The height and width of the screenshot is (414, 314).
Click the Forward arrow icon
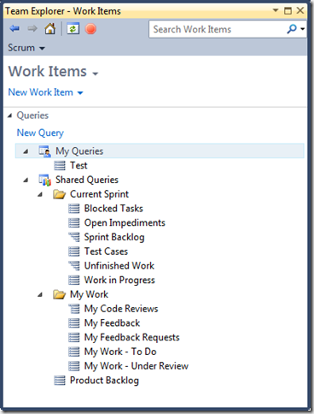tap(32, 28)
